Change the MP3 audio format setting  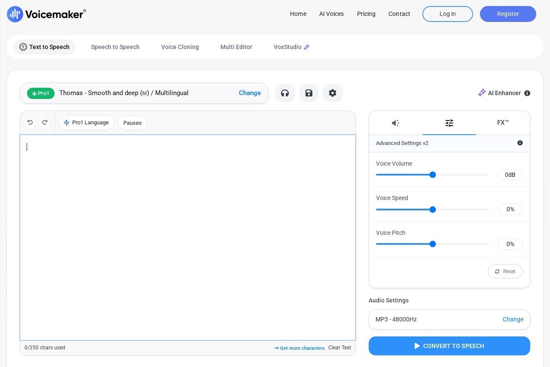pos(513,319)
